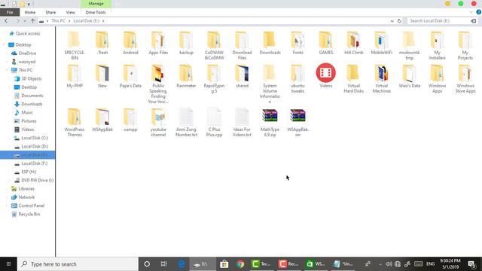Viewport: 482px width, 271px height.
Task: Click the taskbar search box
Action: tap(78, 264)
